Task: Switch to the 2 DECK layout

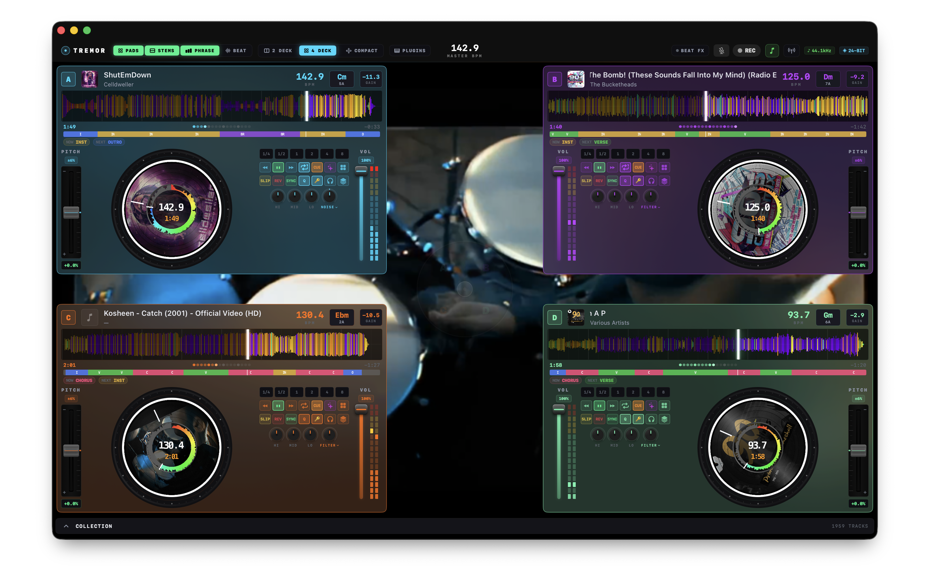Action: pyautogui.click(x=278, y=51)
